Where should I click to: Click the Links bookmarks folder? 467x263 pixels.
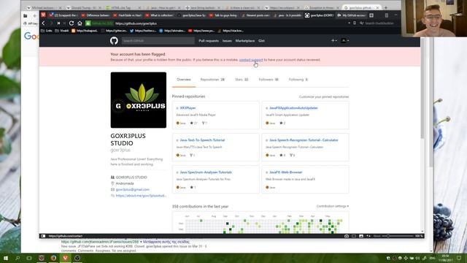tap(46, 31)
